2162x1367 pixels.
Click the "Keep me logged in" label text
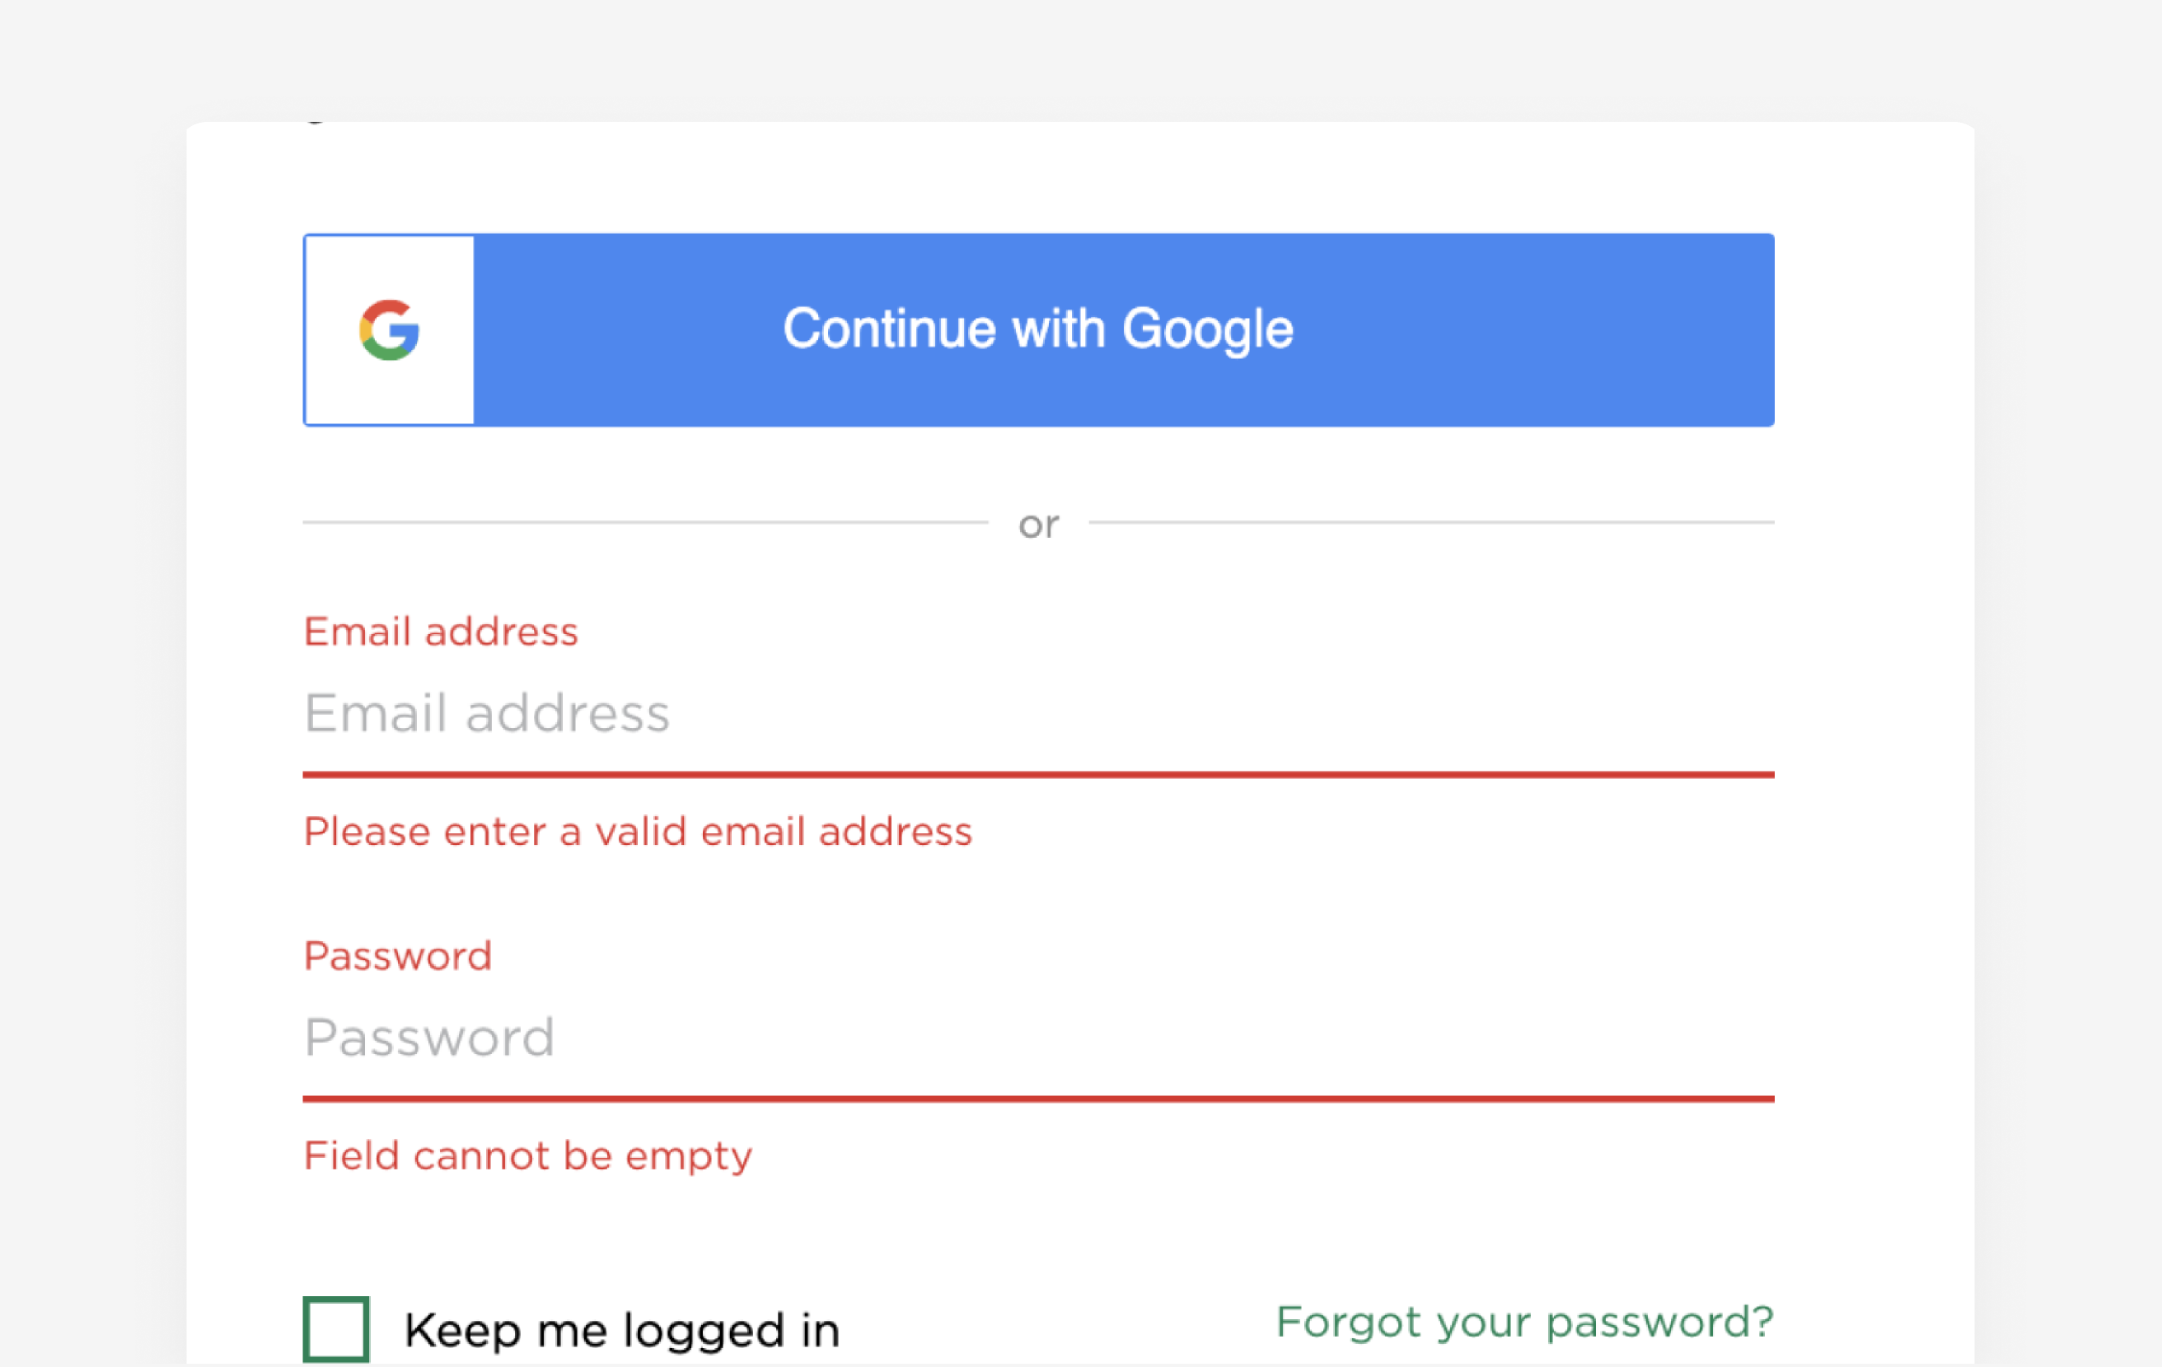click(x=621, y=1330)
